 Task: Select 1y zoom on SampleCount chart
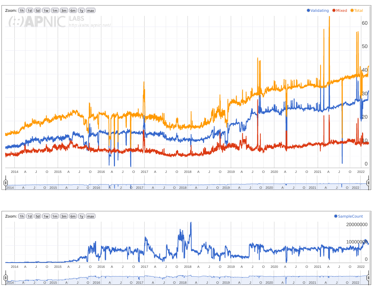[x=81, y=216]
